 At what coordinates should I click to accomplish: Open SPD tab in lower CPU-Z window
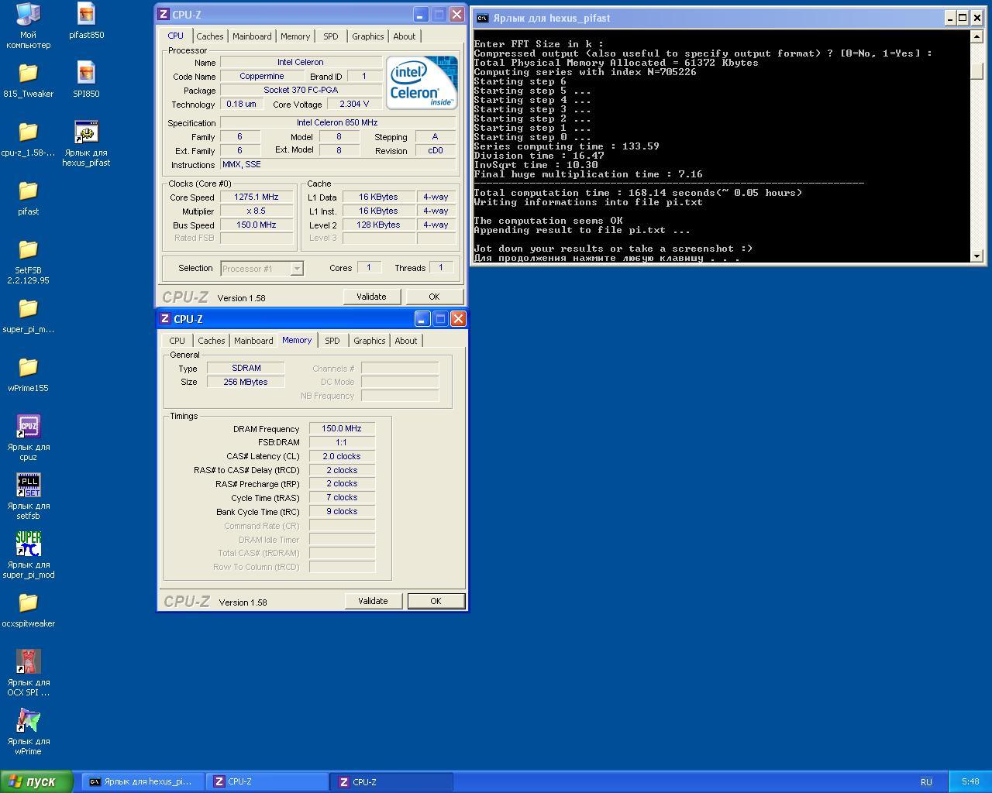[x=332, y=341]
